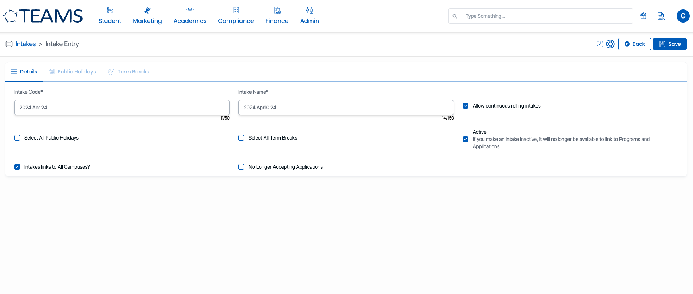Enable Select All Public Holidays checkbox
This screenshot has width=693, height=294.
(17, 138)
